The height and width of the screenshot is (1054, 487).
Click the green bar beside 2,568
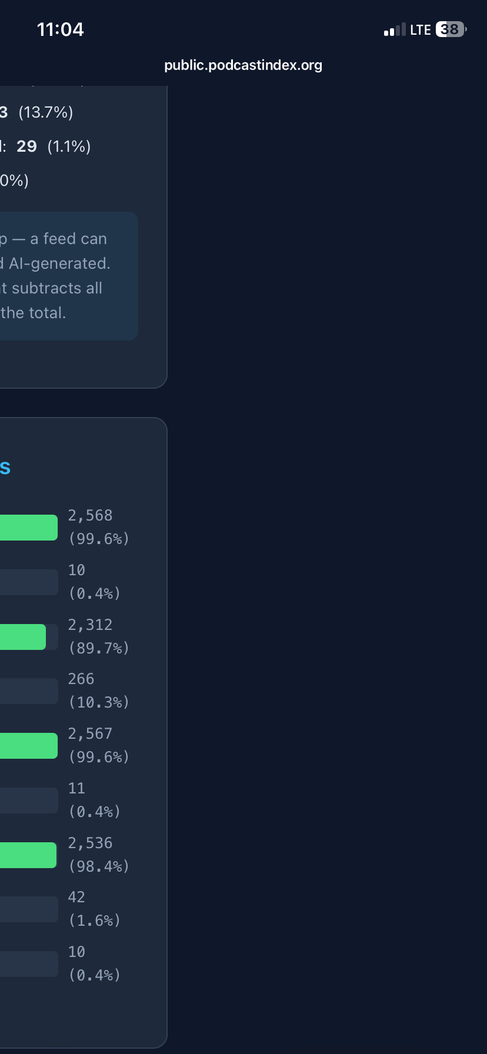28,528
